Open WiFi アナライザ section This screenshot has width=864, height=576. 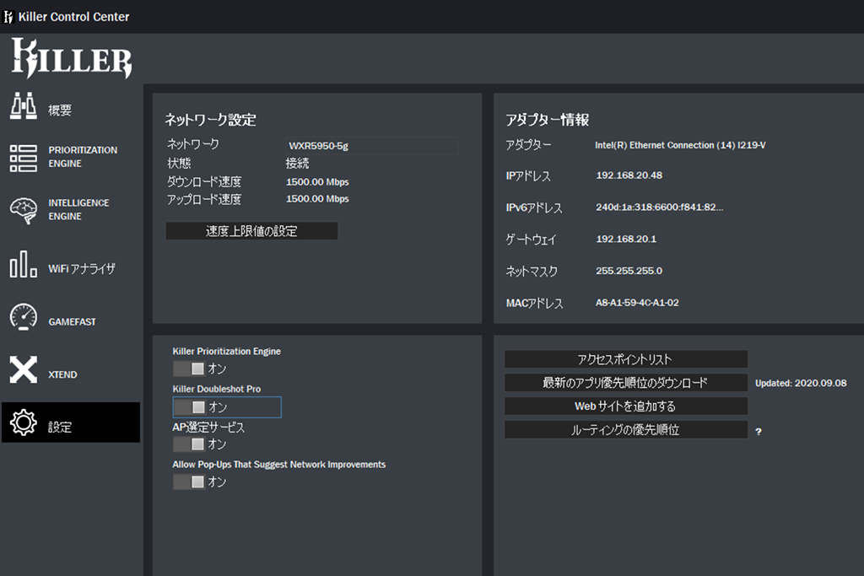coord(82,269)
